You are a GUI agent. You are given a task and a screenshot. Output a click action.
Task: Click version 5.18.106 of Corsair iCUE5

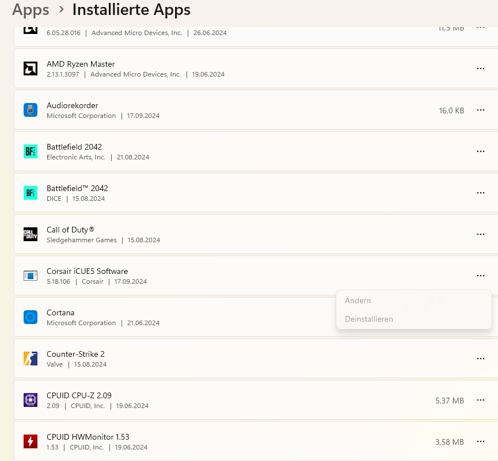point(59,281)
